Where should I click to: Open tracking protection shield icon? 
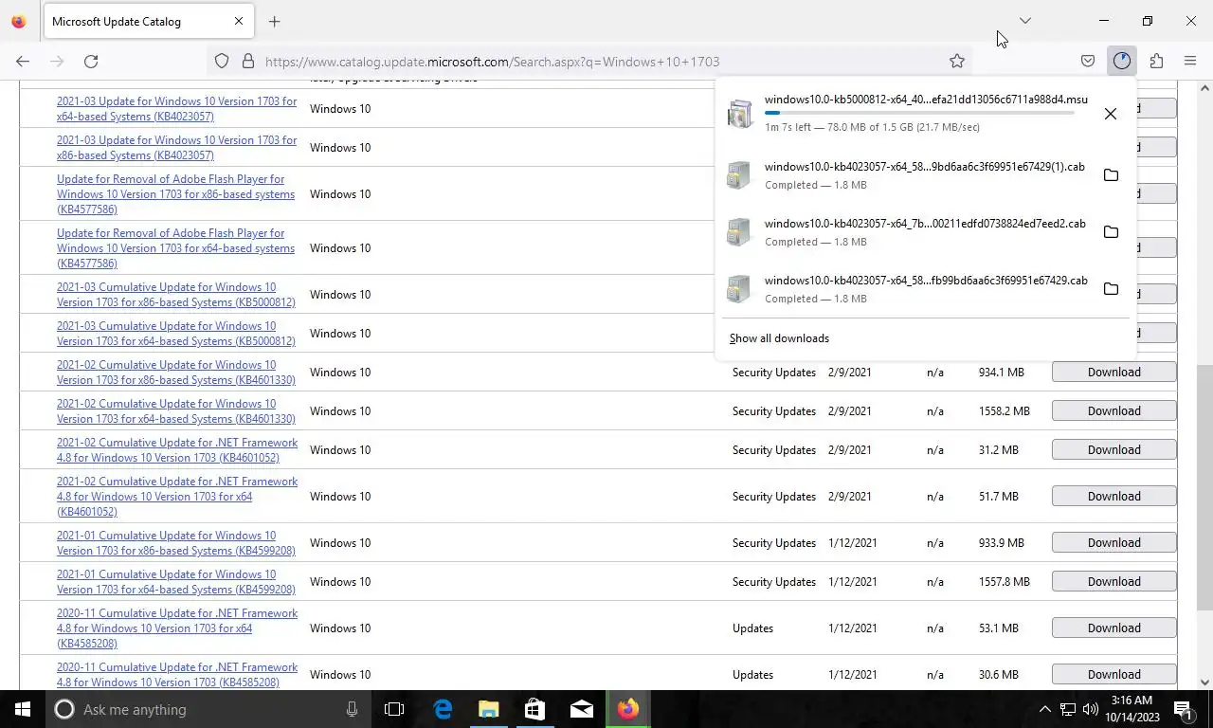[222, 61]
